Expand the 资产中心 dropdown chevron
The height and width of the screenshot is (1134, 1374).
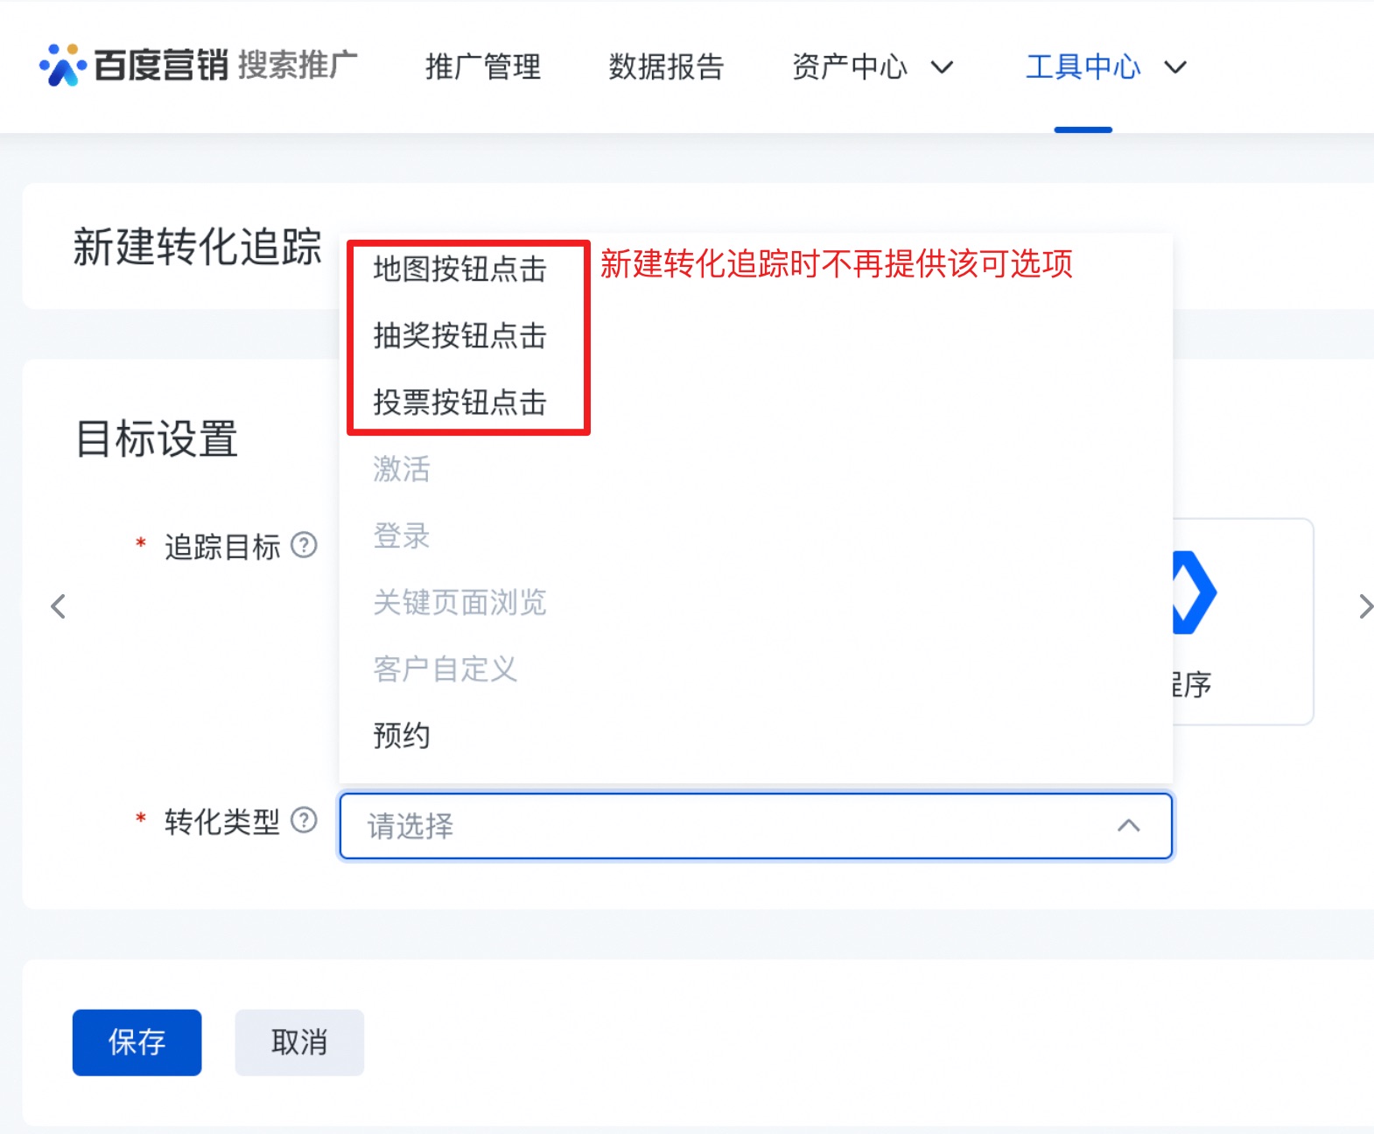point(942,67)
